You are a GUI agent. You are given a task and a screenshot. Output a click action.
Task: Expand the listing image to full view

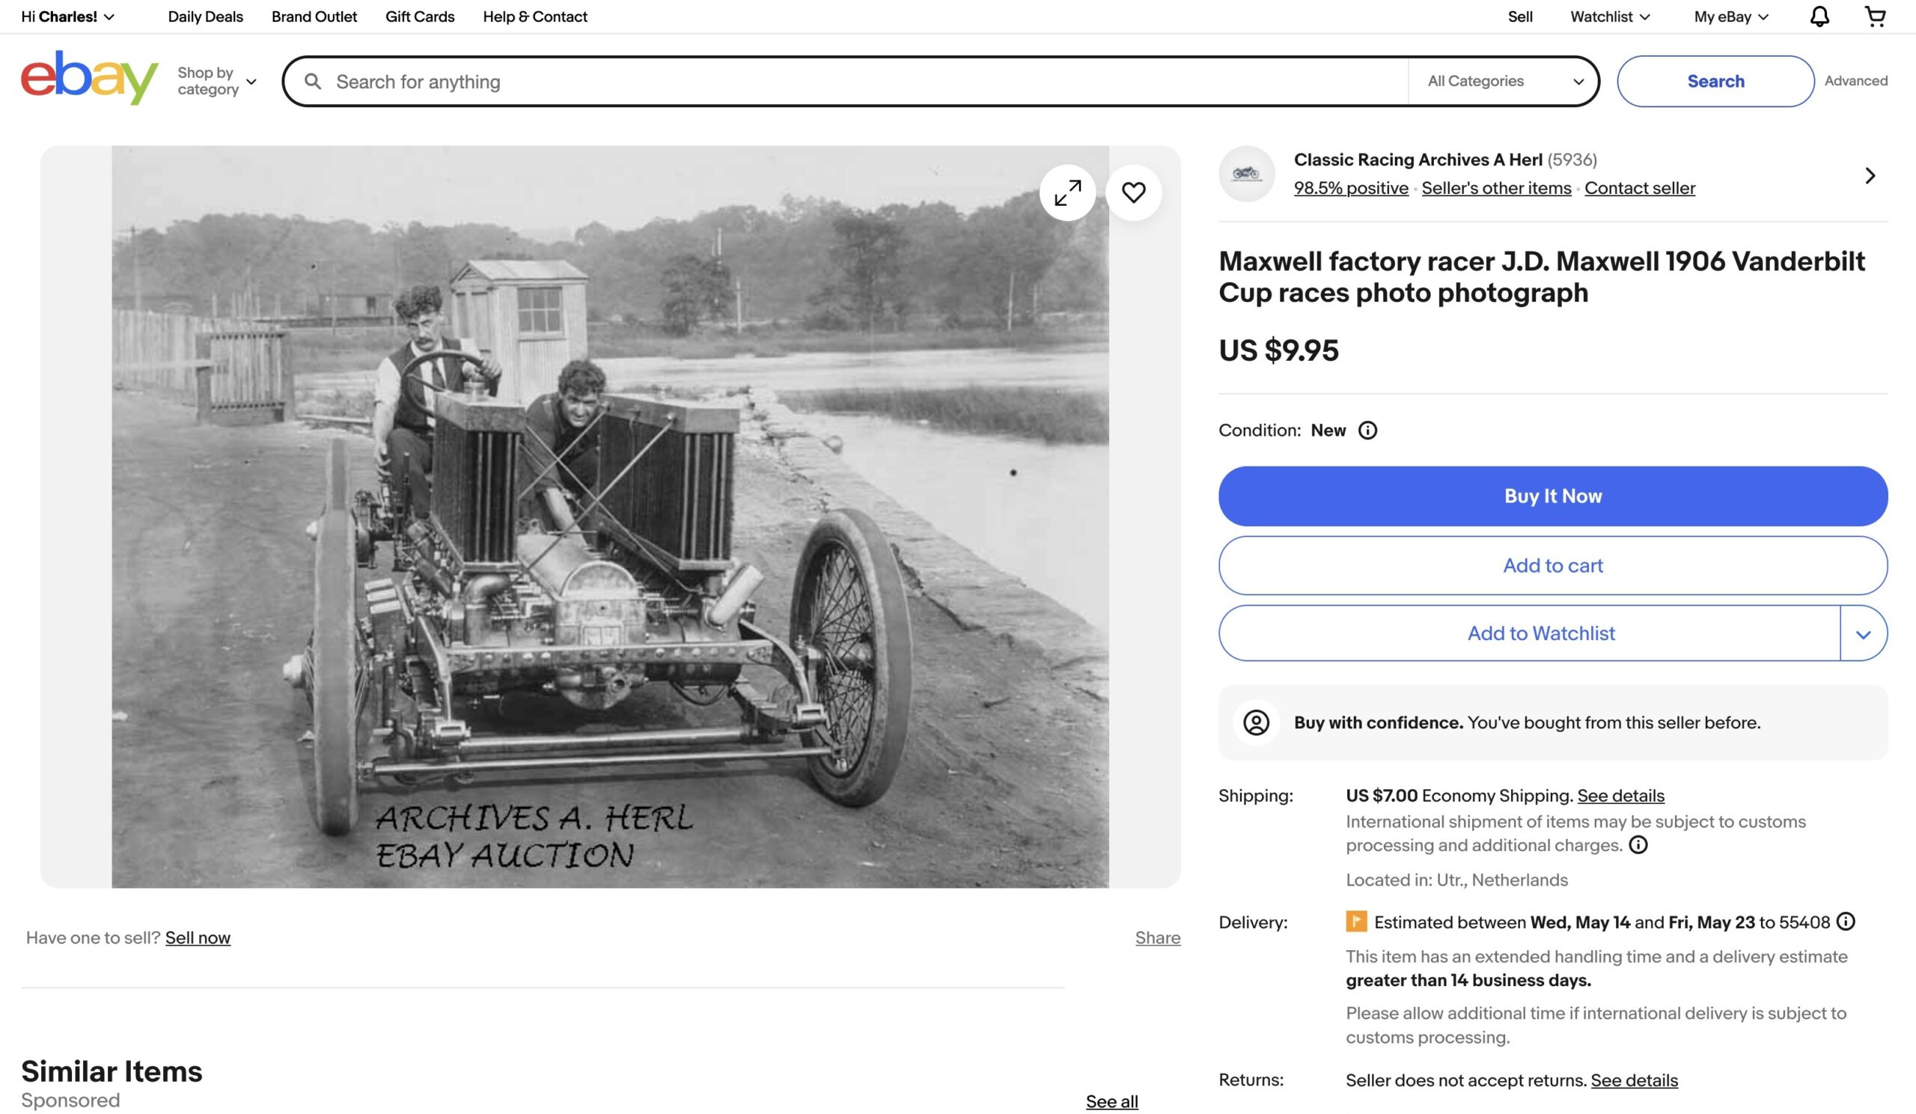pos(1067,193)
